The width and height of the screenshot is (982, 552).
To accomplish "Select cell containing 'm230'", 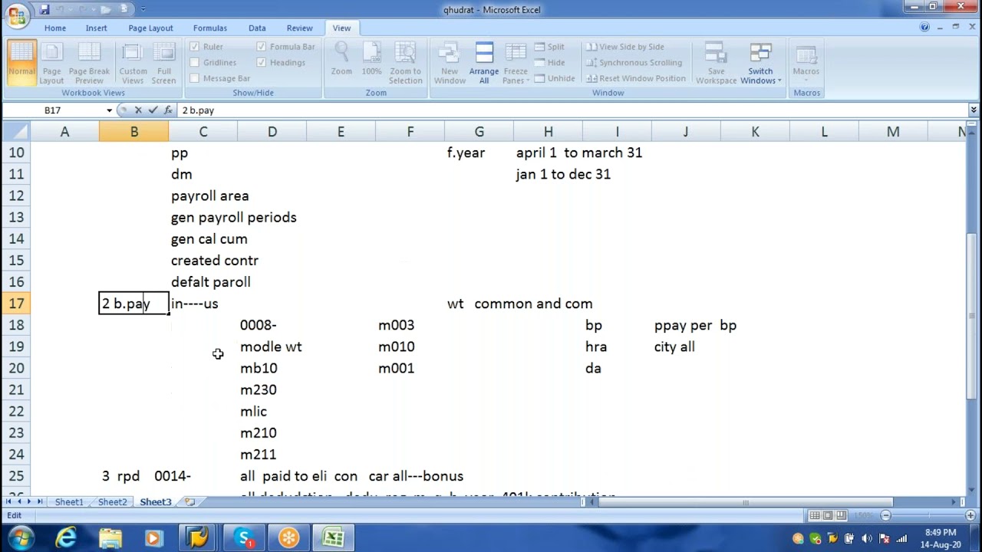I will [272, 390].
